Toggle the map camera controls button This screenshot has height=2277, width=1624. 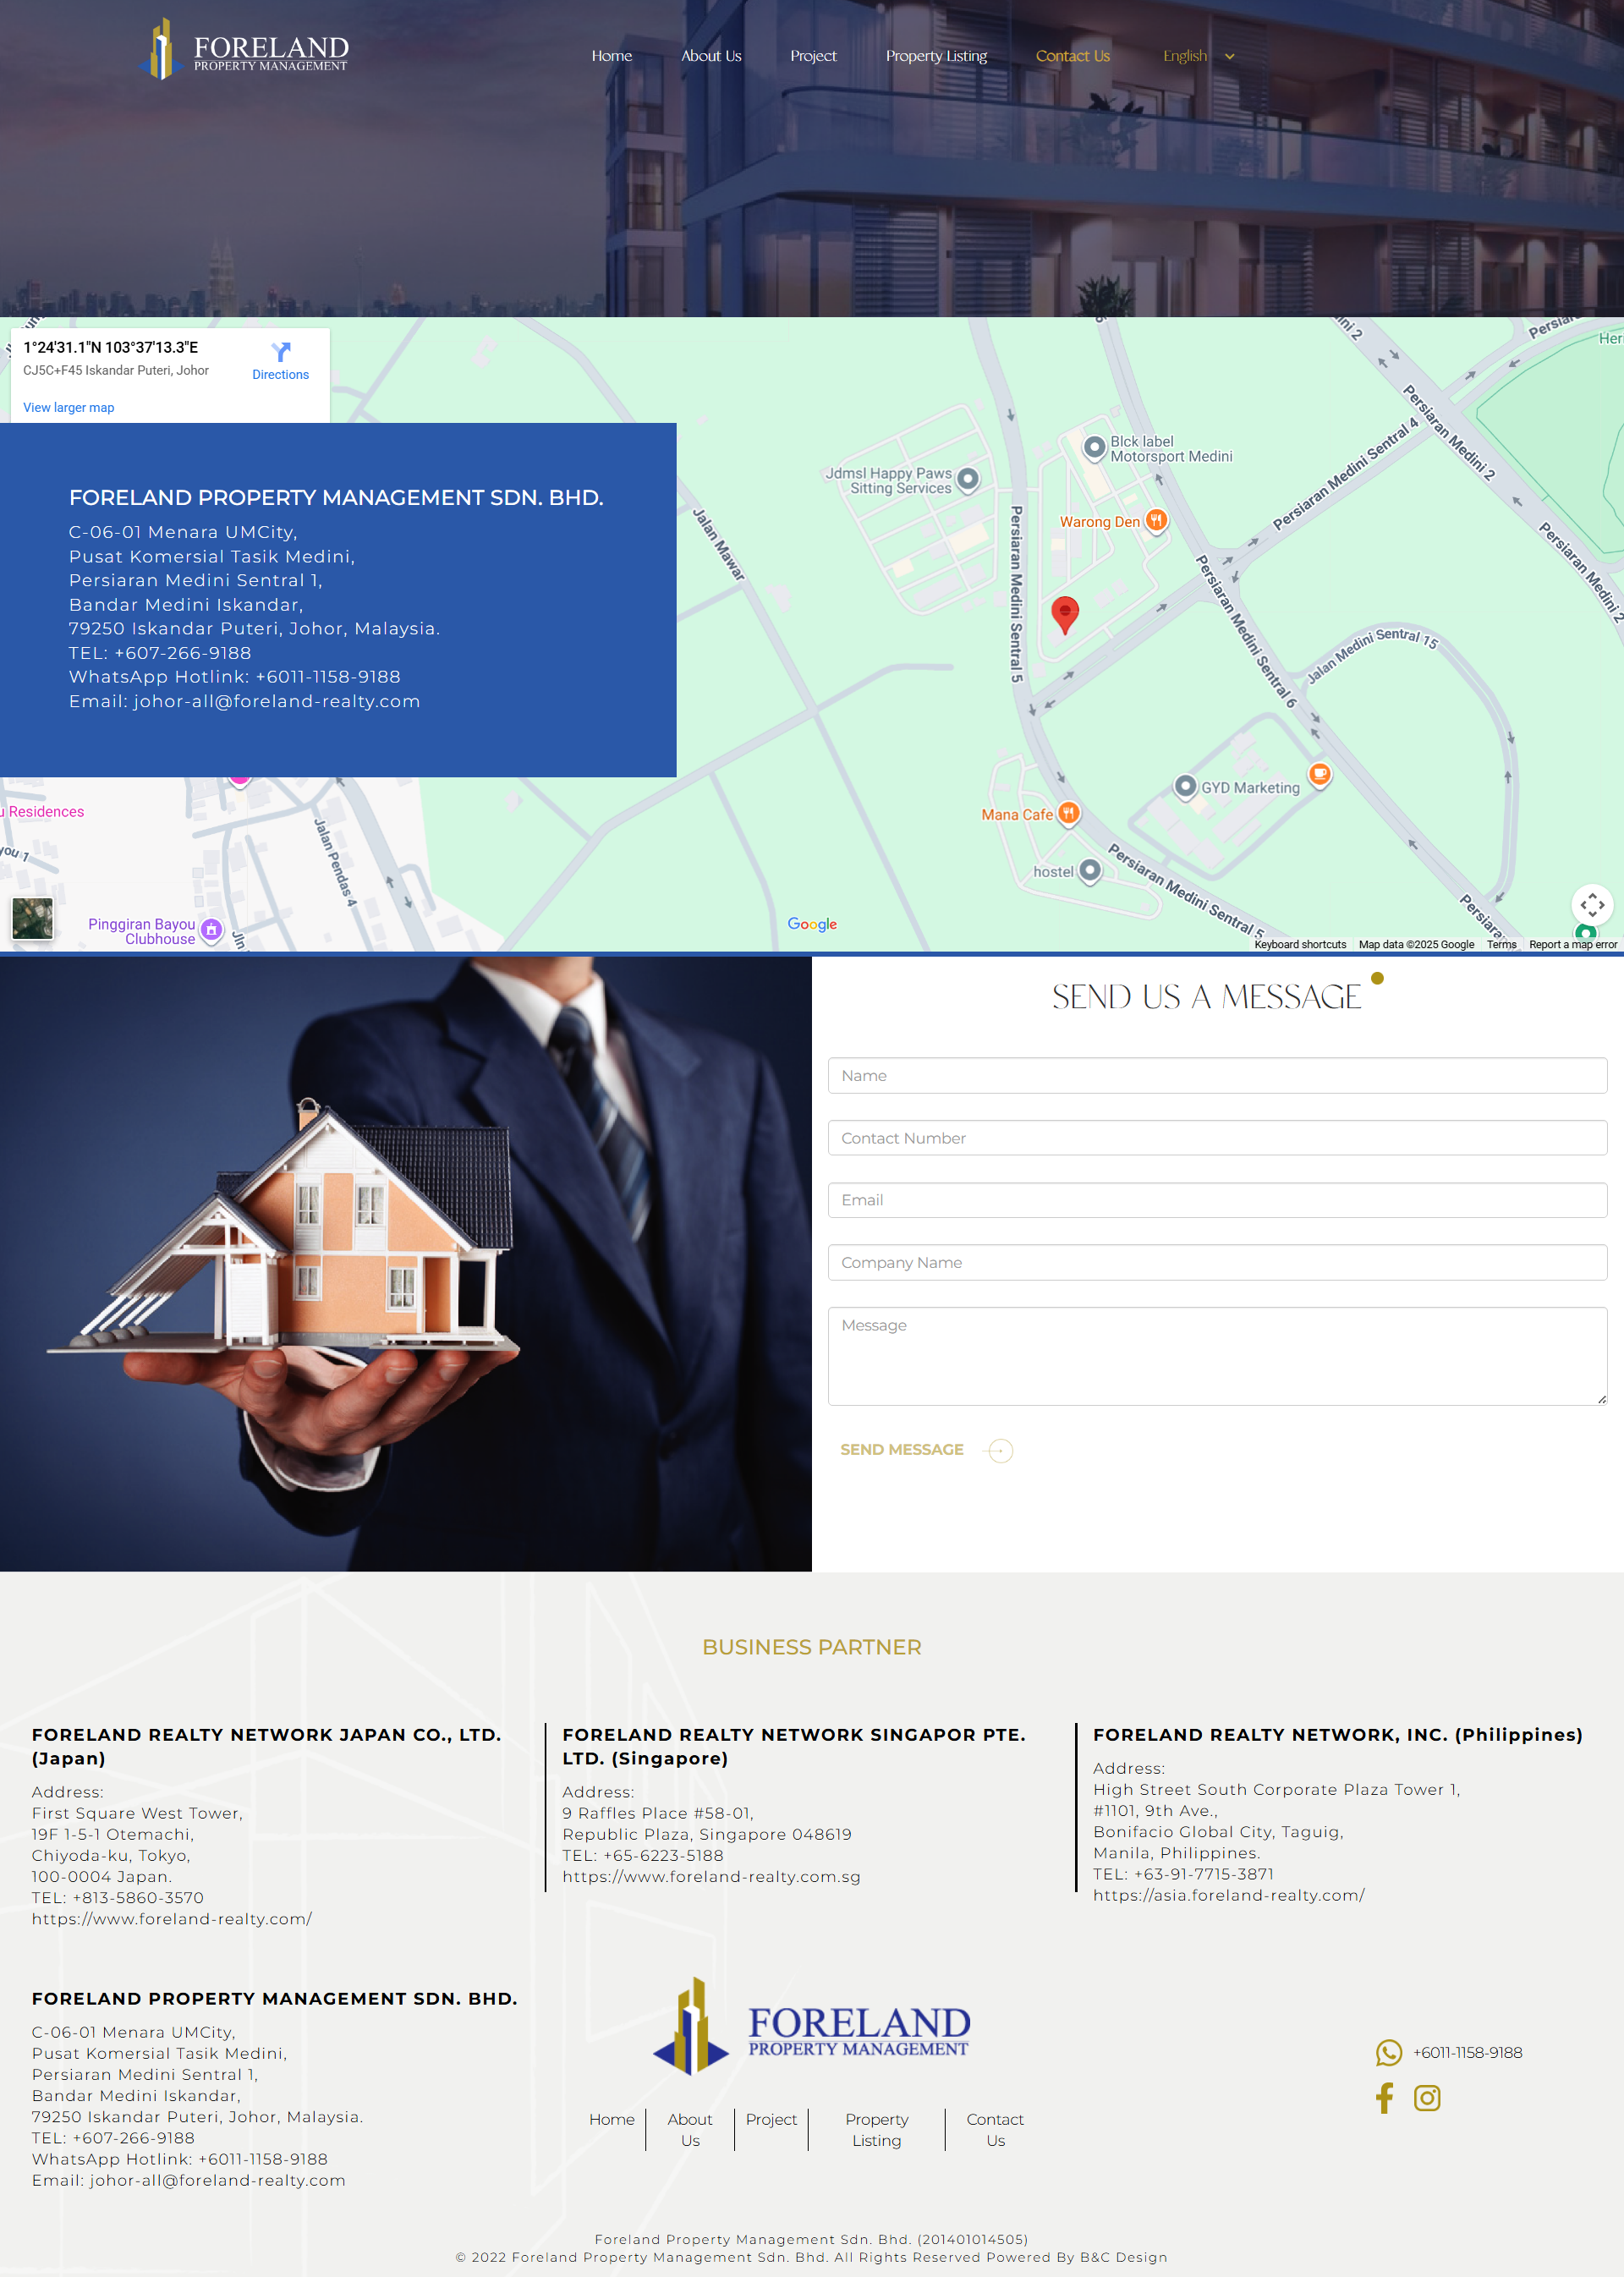click(x=1592, y=904)
